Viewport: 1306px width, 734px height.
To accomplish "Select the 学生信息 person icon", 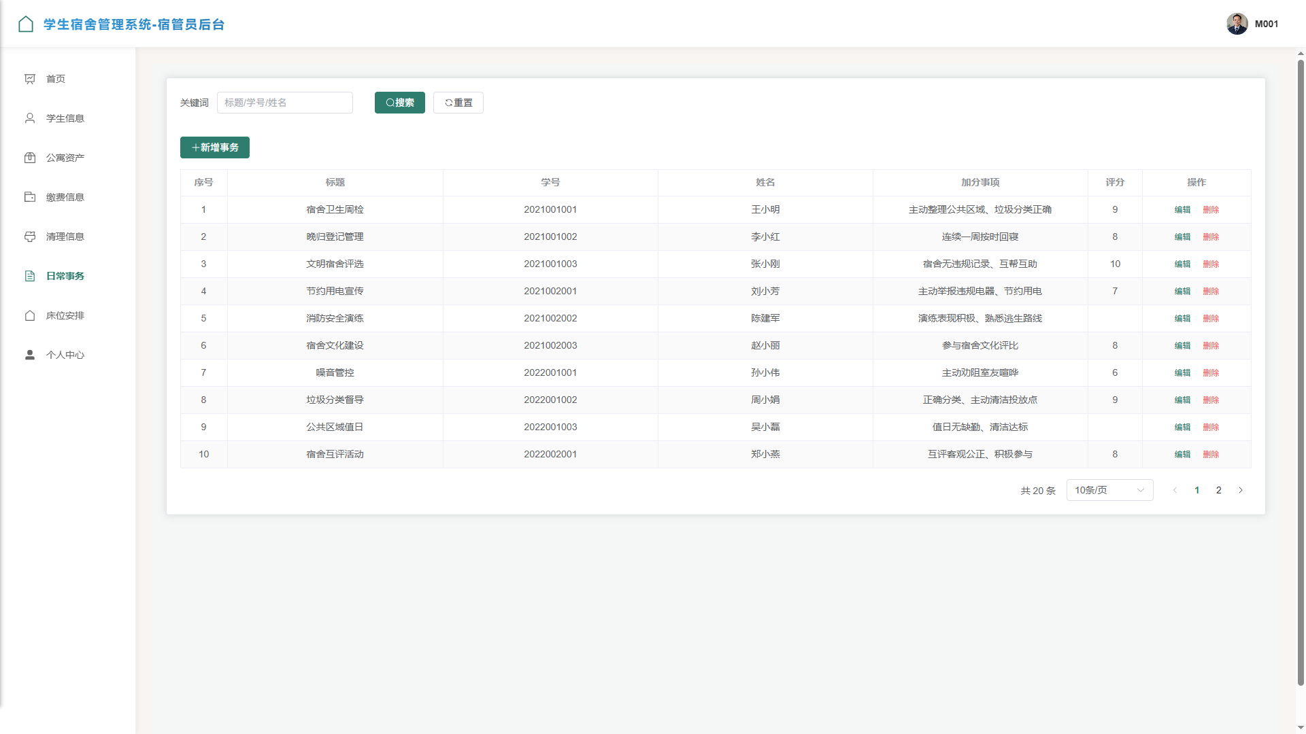I will 30,118.
